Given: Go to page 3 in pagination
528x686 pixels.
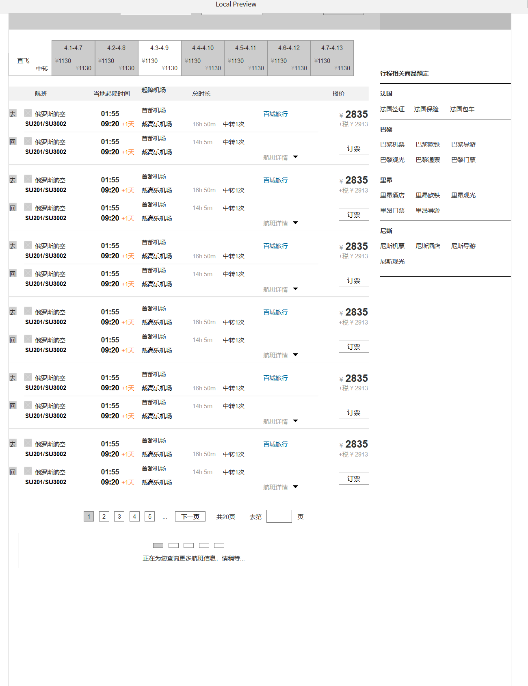Looking at the screenshot, I should [119, 517].
